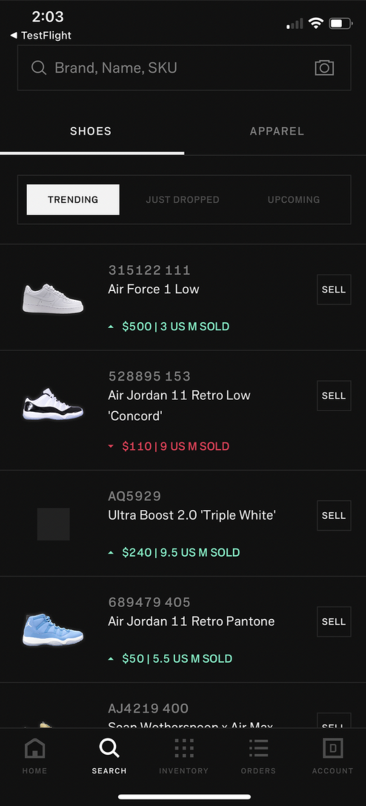Go back to TestFlight via back arrow
Screen dimensions: 366x806
(x=14, y=35)
